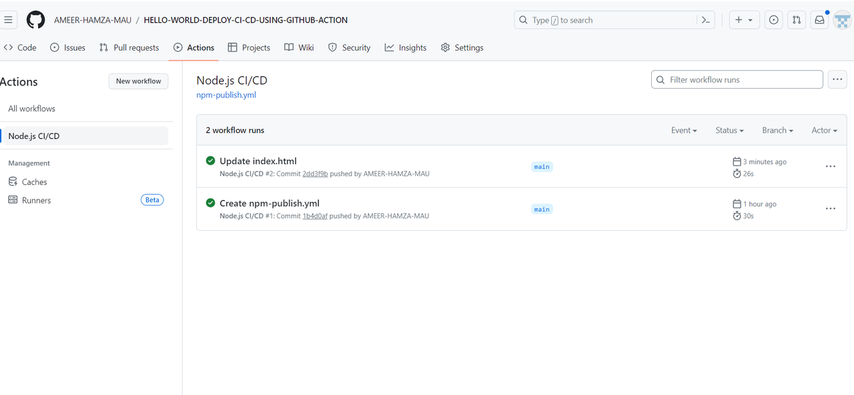Open commit 2dd3f9b link

pyautogui.click(x=315, y=173)
